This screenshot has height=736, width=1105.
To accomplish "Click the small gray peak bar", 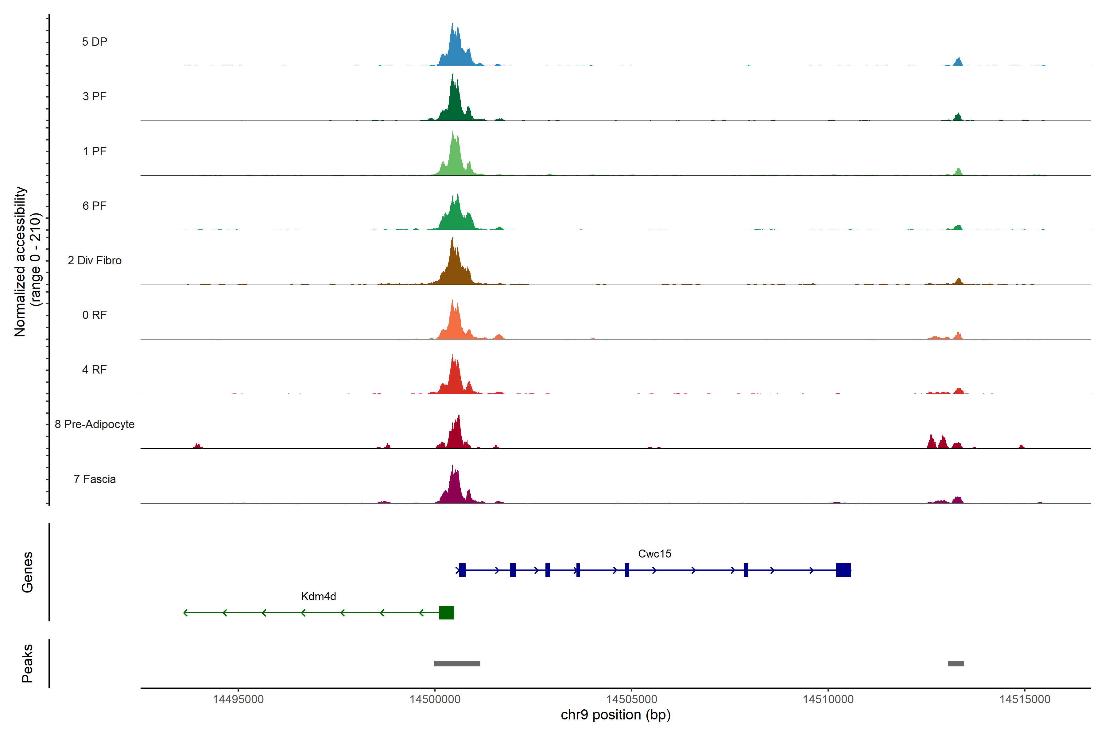I will click(956, 664).
